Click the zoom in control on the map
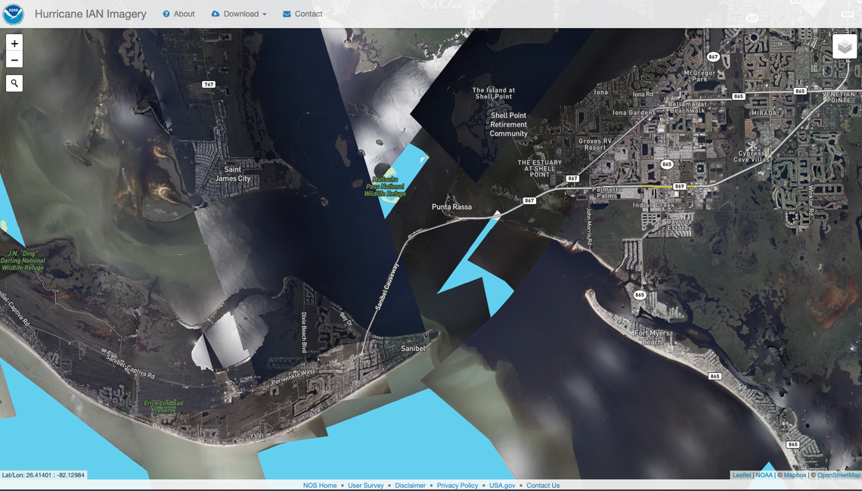This screenshot has width=862, height=491. [x=14, y=43]
